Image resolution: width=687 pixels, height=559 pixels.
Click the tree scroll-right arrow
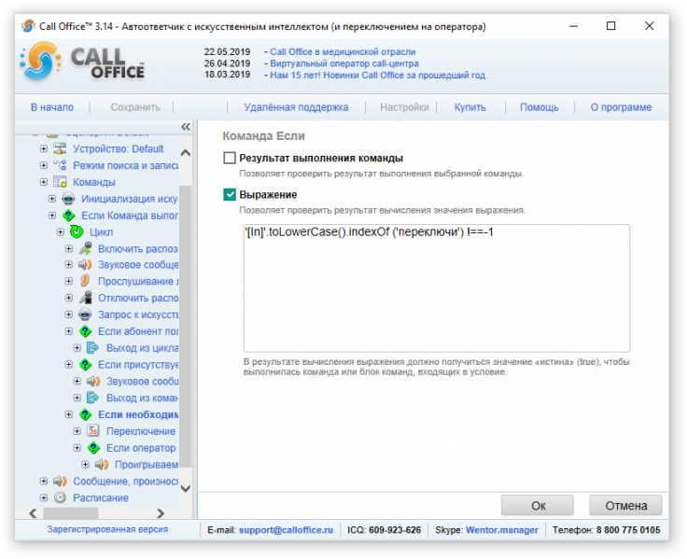tap(161, 513)
